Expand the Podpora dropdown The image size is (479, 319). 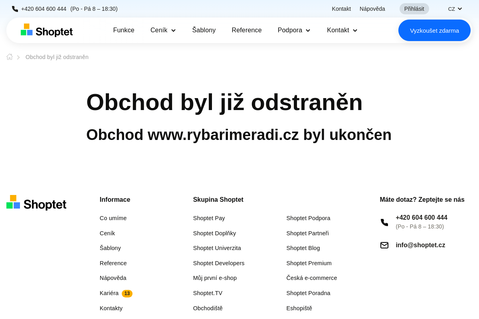click(x=294, y=30)
